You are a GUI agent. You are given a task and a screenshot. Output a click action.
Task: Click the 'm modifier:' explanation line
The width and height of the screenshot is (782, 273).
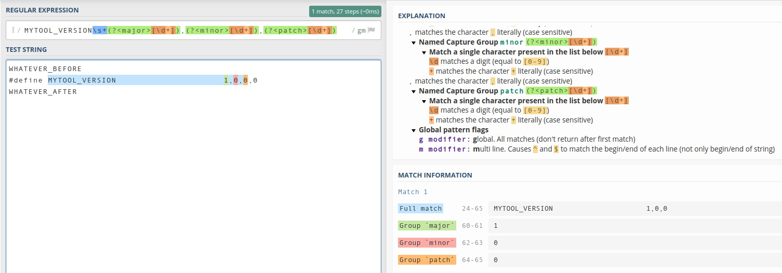tap(597, 149)
